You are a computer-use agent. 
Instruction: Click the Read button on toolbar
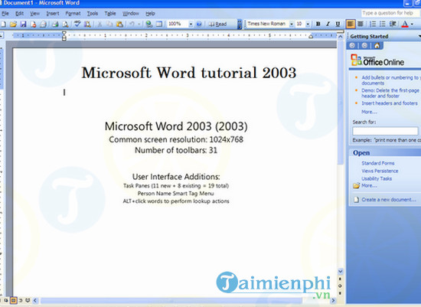point(217,24)
